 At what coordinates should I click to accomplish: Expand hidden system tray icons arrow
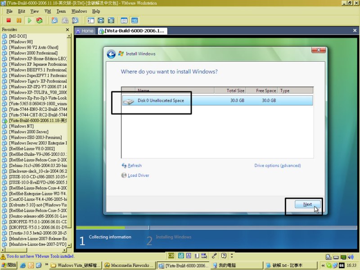323,265
